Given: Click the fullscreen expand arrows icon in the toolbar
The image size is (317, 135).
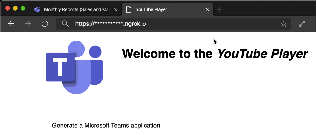Looking at the screenshot, I should click(x=302, y=24).
